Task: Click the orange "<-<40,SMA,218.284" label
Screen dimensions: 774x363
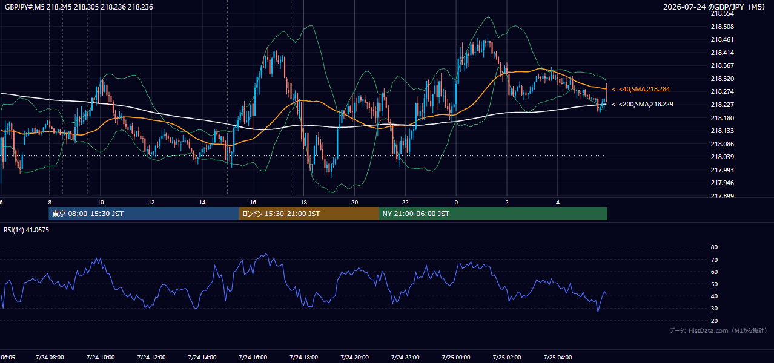Action: tap(641, 89)
